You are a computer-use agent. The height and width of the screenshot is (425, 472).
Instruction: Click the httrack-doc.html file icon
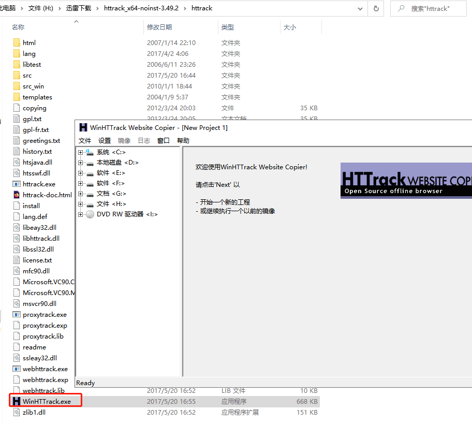pyautogui.click(x=17, y=195)
